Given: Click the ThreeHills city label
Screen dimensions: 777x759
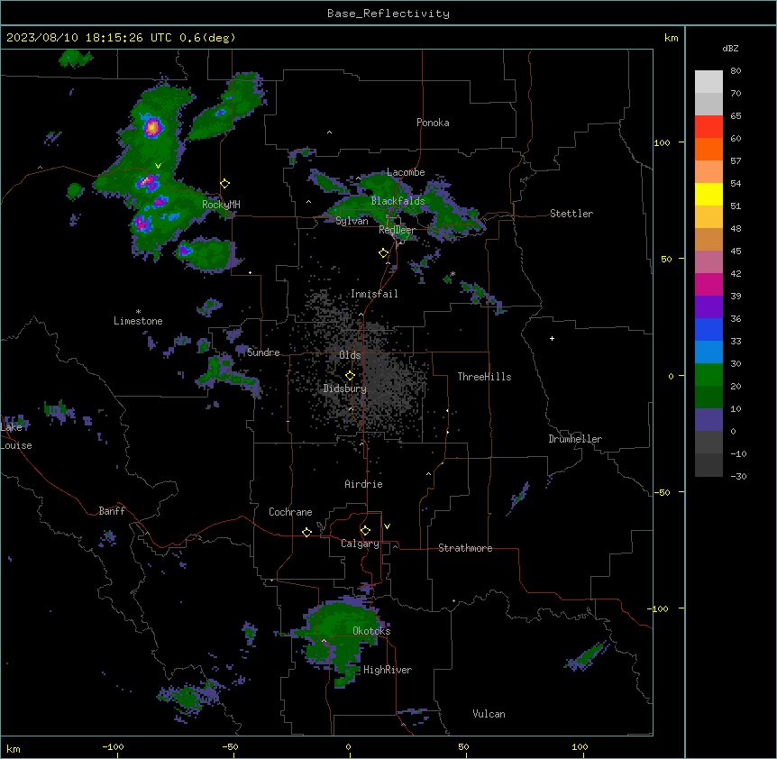Looking at the screenshot, I should point(484,377).
